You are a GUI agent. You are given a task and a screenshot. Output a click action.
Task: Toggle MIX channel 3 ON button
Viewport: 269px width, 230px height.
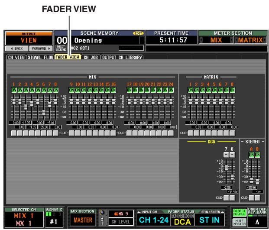[26, 90]
